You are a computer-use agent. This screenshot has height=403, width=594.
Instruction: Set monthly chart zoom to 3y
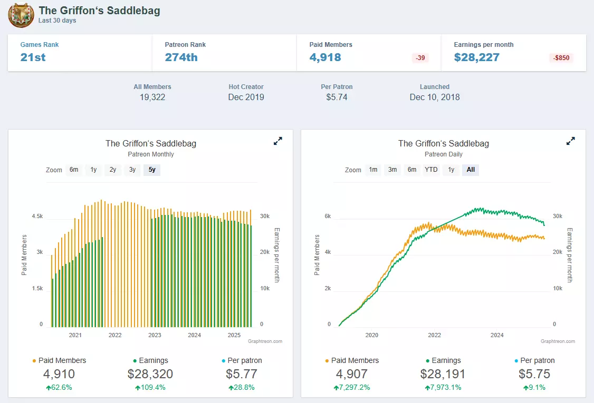point(132,170)
